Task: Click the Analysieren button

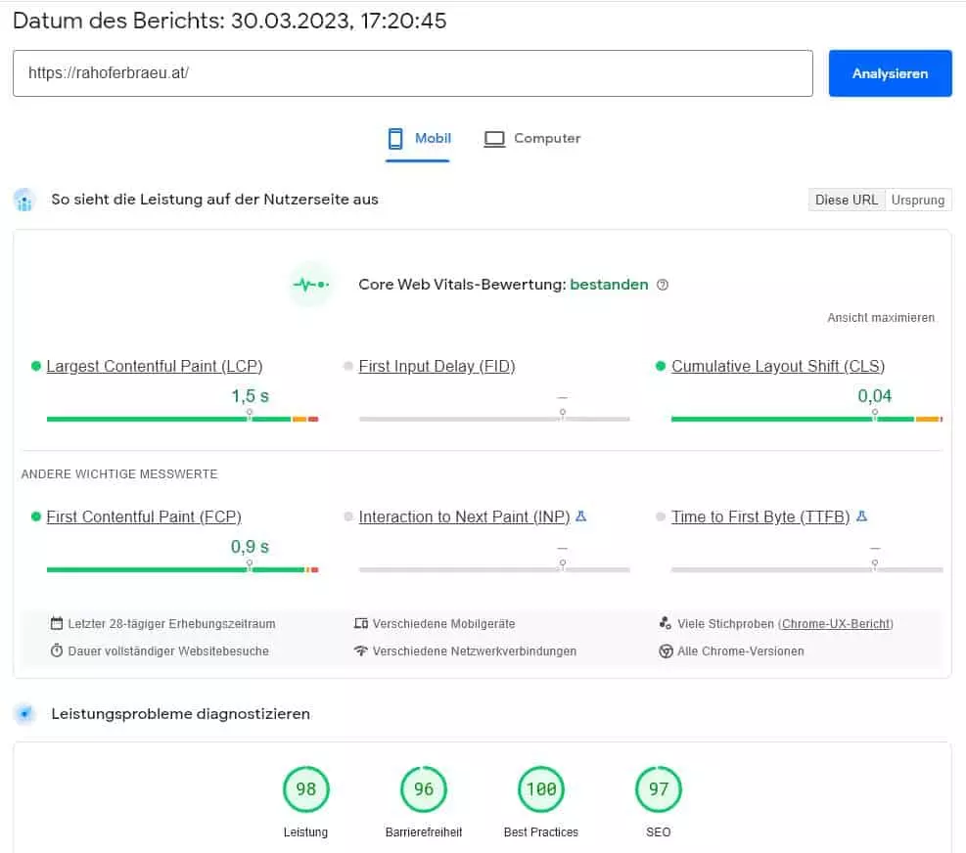Action: pyautogui.click(x=890, y=73)
